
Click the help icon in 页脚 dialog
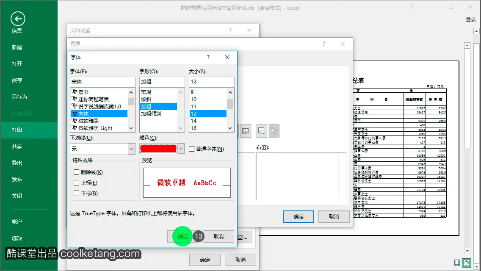(323, 44)
